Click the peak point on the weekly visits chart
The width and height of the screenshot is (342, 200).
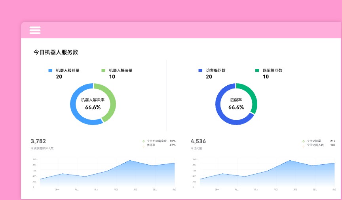point(290,160)
